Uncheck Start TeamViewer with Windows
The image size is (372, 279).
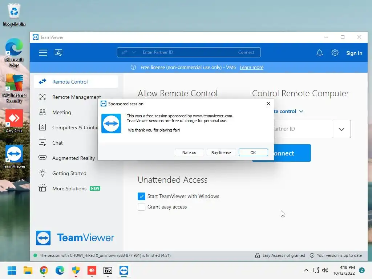(141, 196)
